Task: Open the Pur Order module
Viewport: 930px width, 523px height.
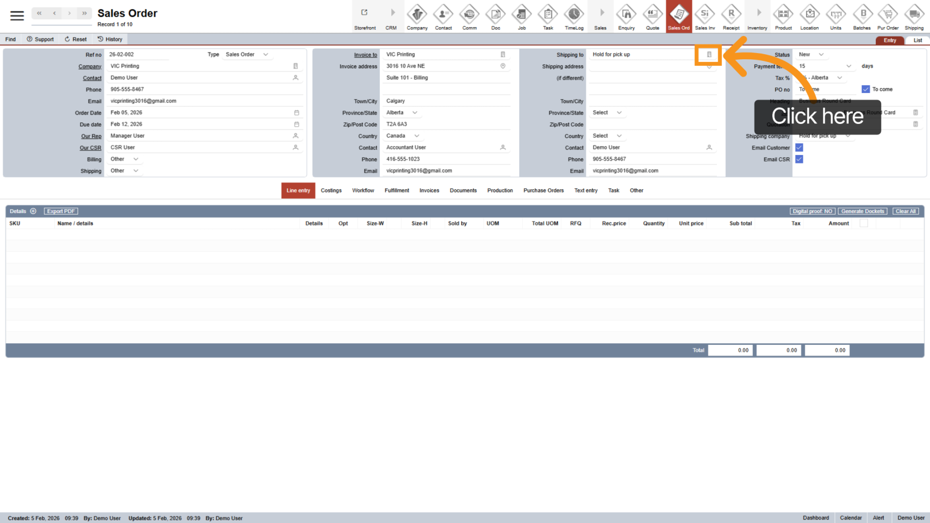Action: click(x=888, y=17)
